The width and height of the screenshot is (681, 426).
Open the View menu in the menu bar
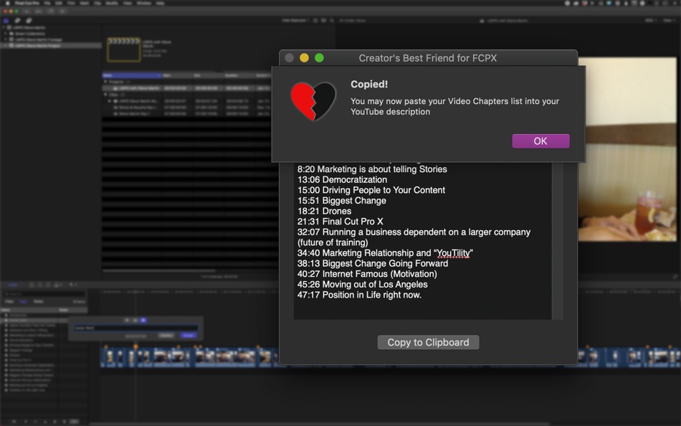[x=128, y=3]
